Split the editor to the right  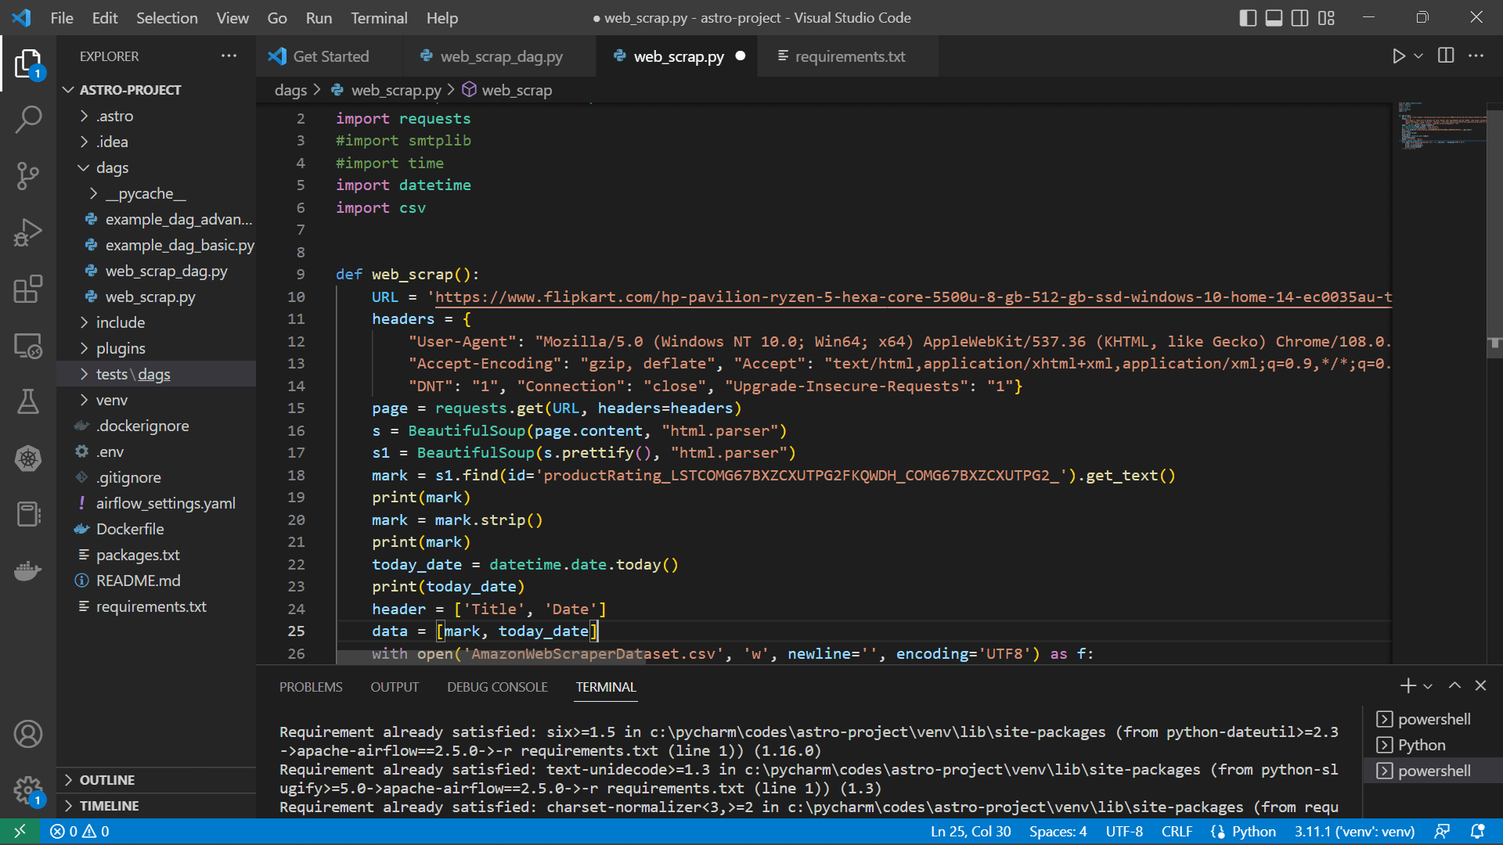pyautogui.click(x=1446, y=56)
